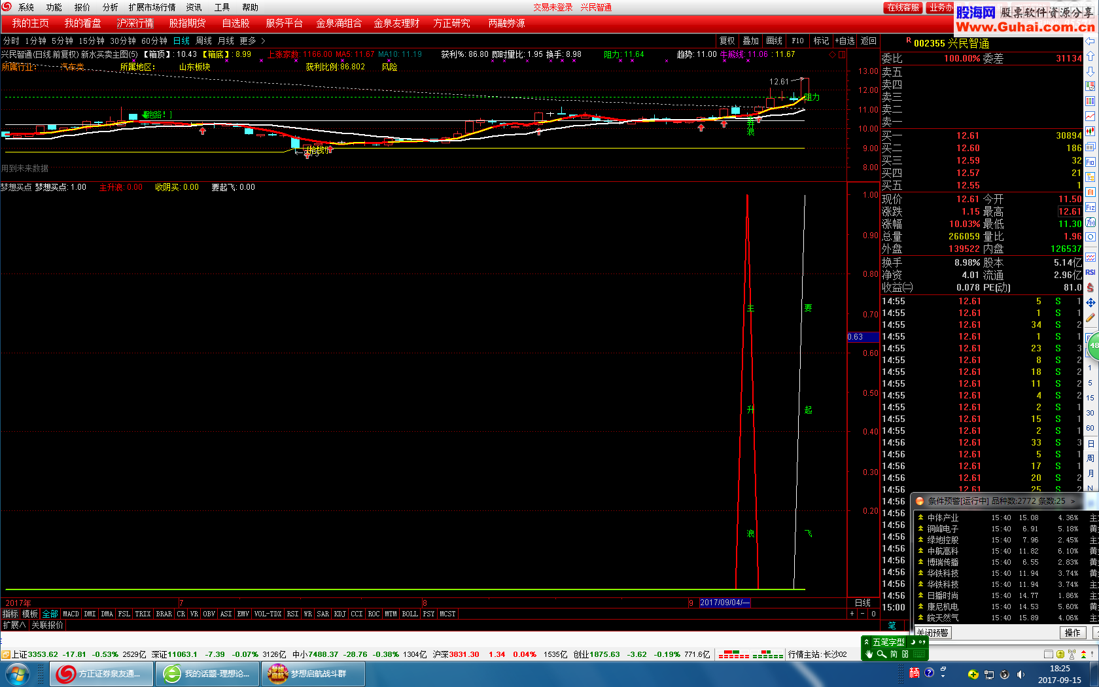Open 方正证券泉友通 taskbar item
Screen dimensions: 1099x687
[102, 673]
